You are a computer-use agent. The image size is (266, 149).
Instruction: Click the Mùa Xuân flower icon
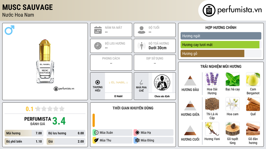96,133
